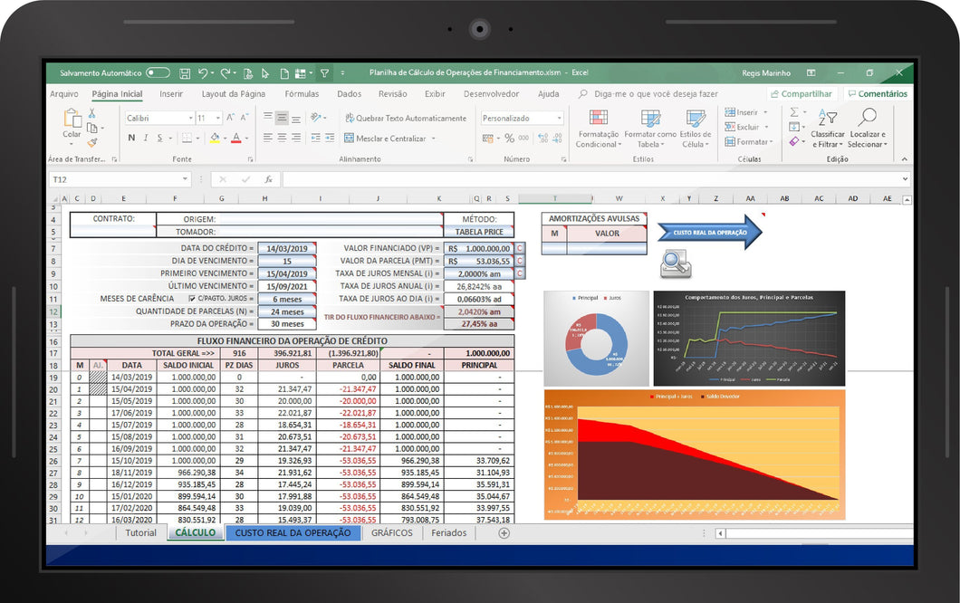Image resolution: width=960 pixels, height=603 pixels.
Task: Open the Feriados sheet tab
Action: pos(449,532)
